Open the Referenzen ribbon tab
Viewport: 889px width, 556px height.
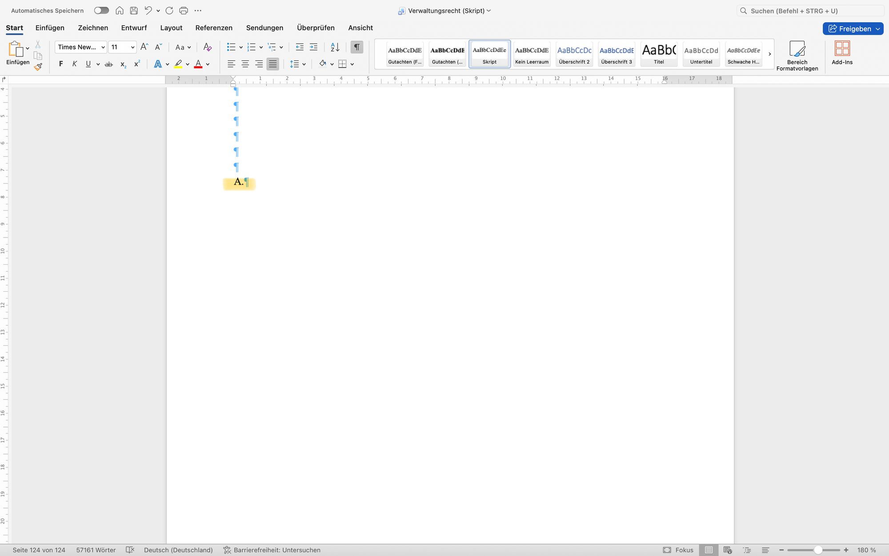click(x=214, y=28)
